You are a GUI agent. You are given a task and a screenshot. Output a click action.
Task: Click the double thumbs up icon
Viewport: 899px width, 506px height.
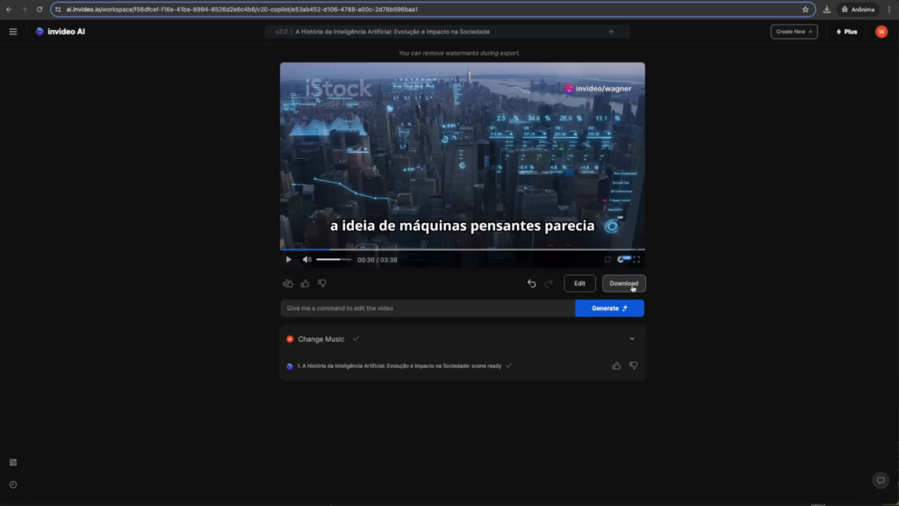click(x=288, y=284)
